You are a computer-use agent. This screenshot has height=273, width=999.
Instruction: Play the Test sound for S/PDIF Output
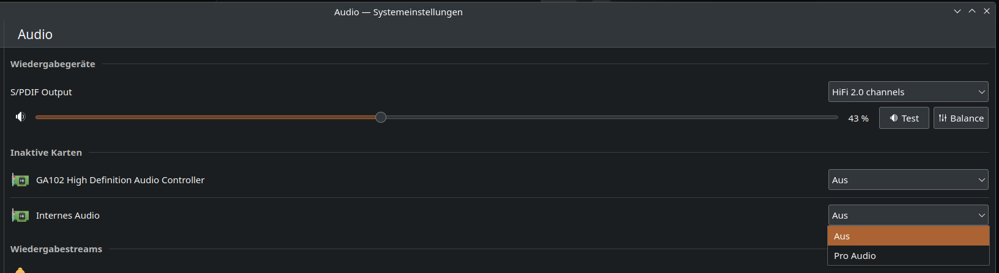coord(904,118)
